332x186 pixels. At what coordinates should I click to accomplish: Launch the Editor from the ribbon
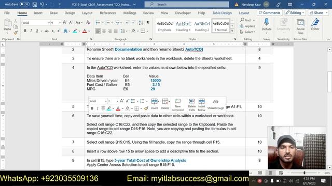(x=315, y=24)
